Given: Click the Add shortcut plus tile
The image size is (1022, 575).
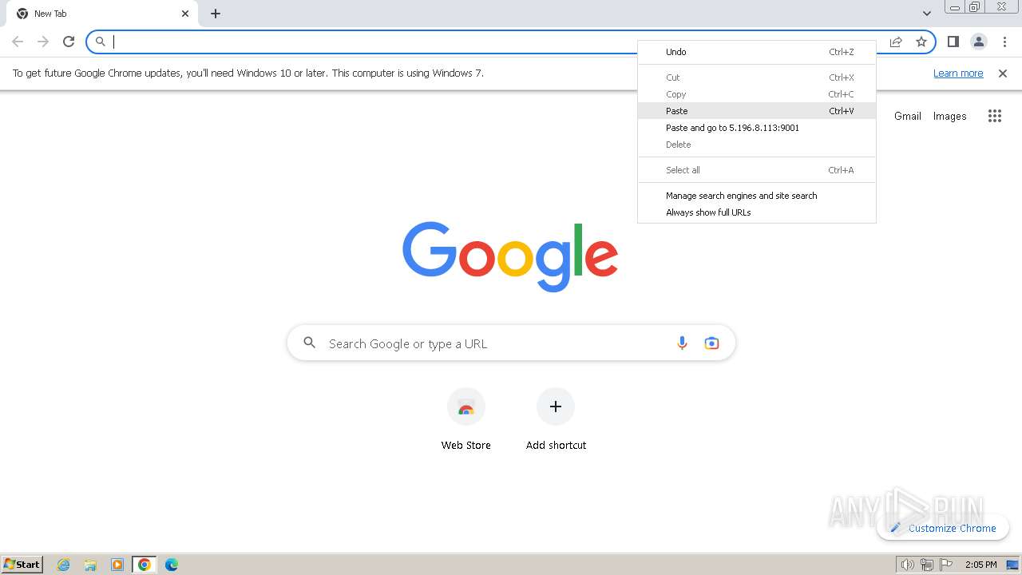Looking at the screenshot, I should click(556, 420).
